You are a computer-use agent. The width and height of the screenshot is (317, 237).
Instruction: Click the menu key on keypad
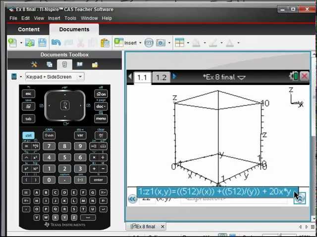pyautogui.click(x=101, y=118)
